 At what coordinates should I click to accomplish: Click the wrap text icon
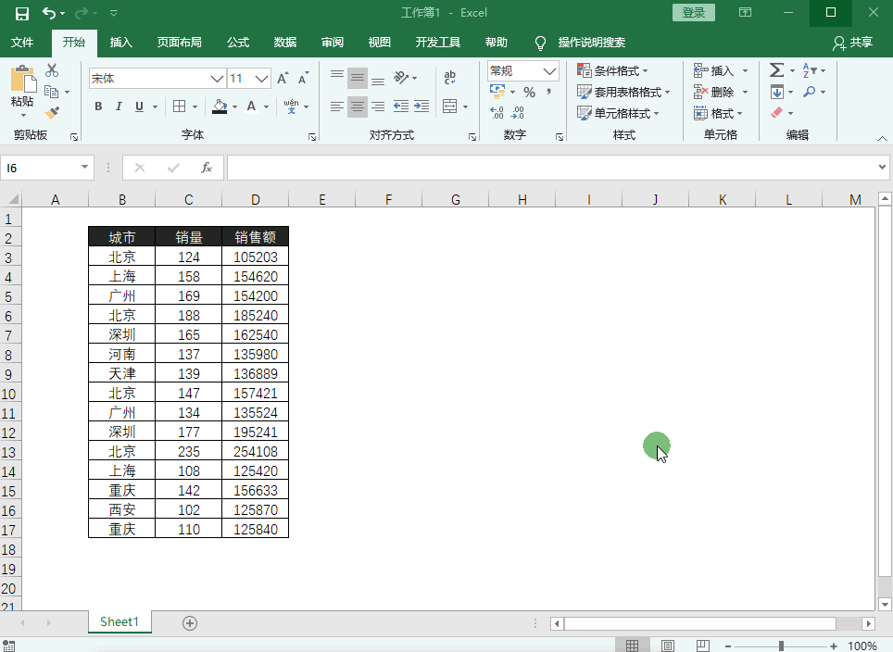[450, 79]
